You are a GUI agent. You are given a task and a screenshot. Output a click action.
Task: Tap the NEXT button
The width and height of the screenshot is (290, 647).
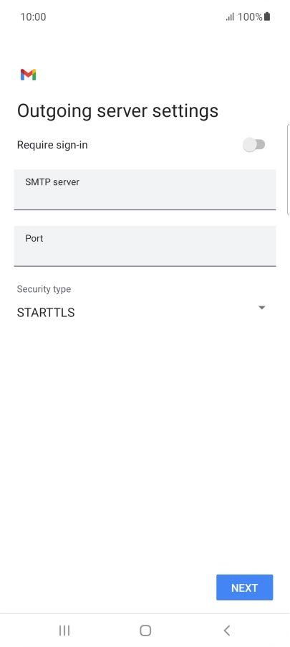(x=245, y=587)
